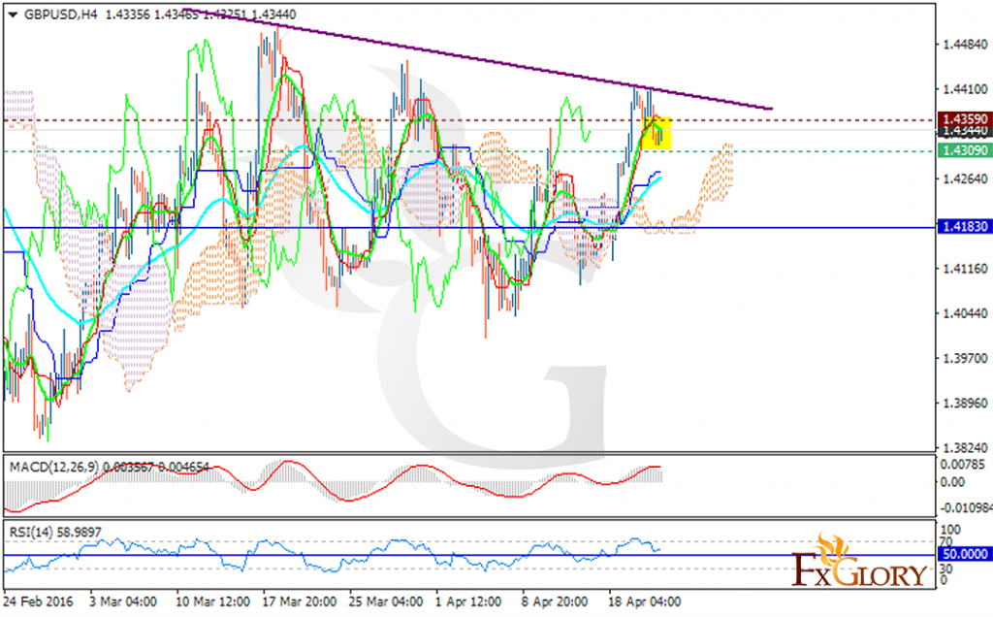Click the 1 Apr 12:00 time label

pos(468,601)
